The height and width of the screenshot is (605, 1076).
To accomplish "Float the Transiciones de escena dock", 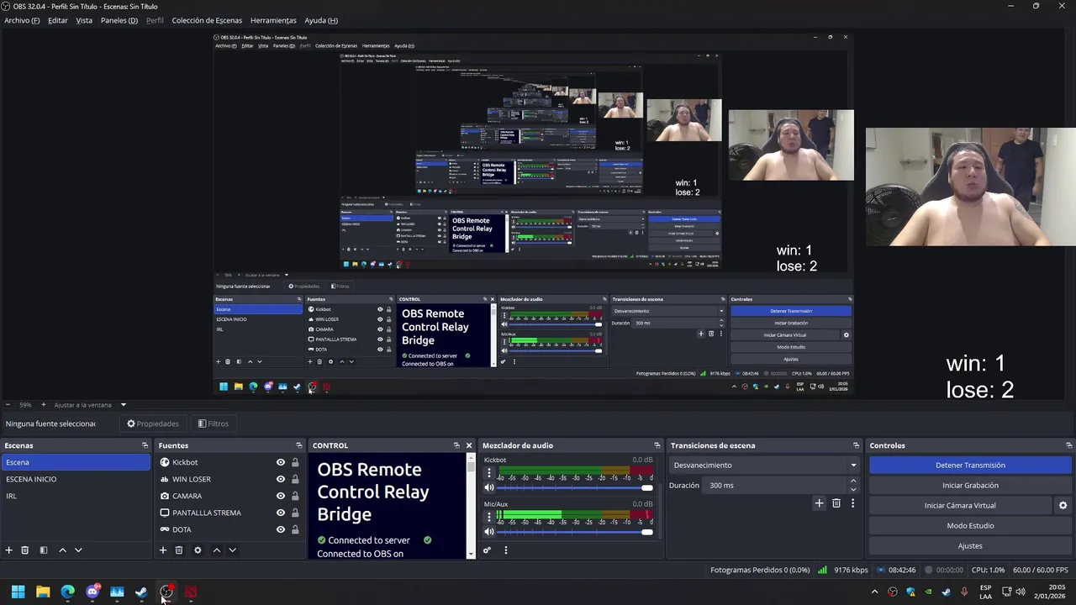I will point(856,445).
